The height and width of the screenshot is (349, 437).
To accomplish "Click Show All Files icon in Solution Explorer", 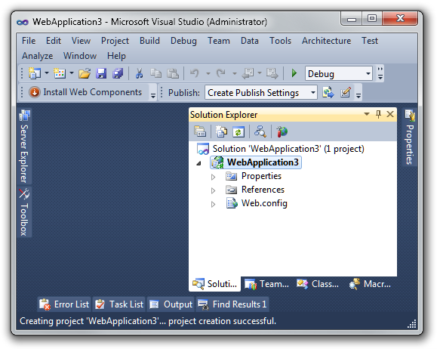I will [x=222, y=131].
